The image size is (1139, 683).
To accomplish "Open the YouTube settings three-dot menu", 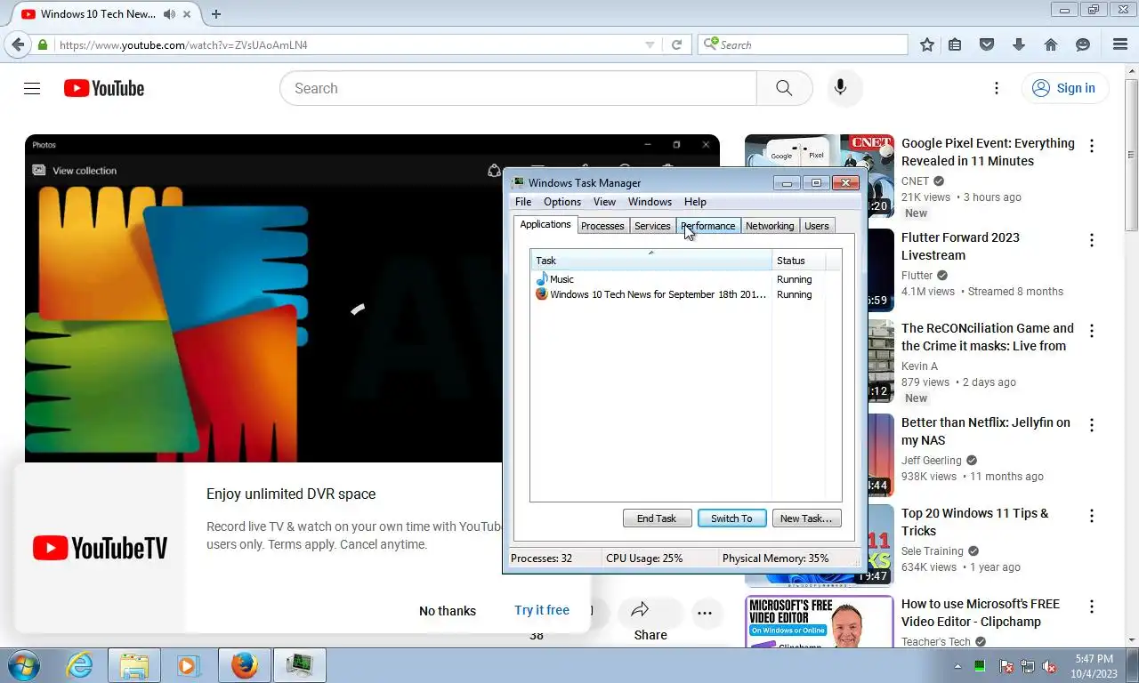I will point(997,88).
